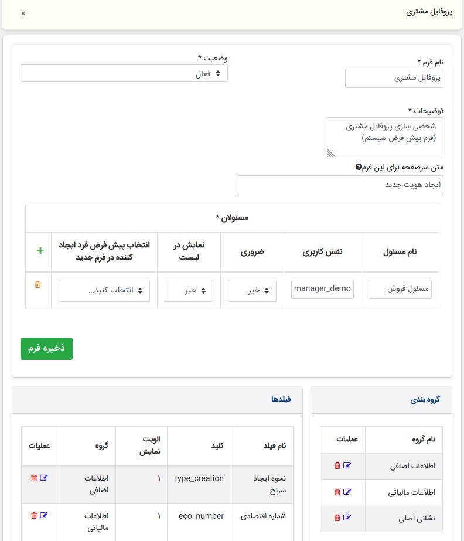
Task: Edit the نشانی اصلی group
Action: pyautogui.click(x=347, y=518)
